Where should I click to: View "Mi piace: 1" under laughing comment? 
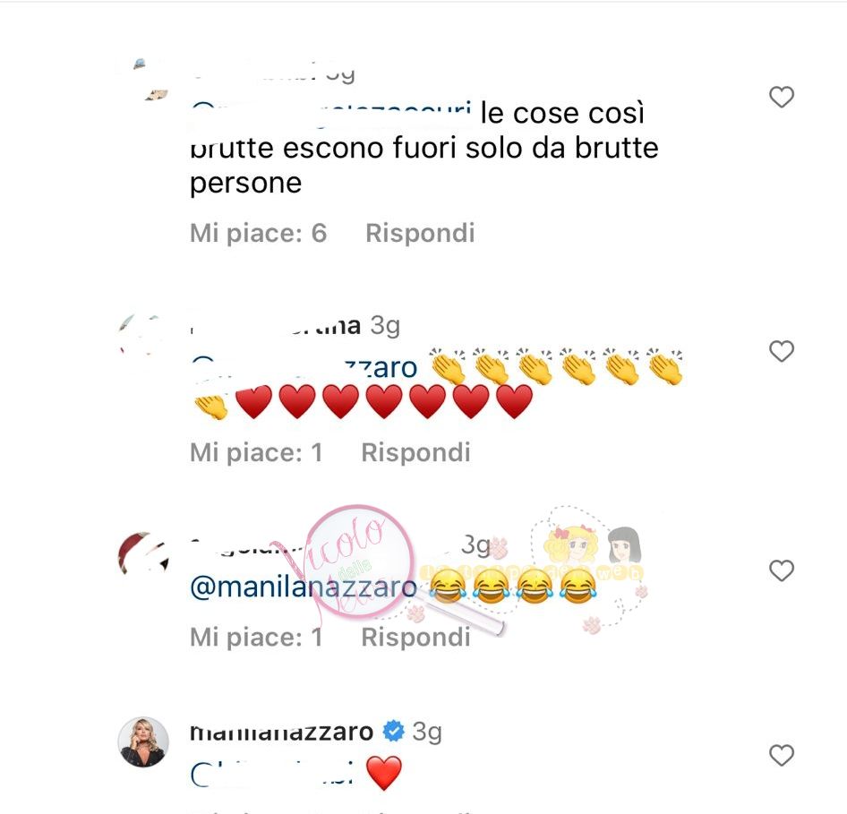click(x=256, y=638)
